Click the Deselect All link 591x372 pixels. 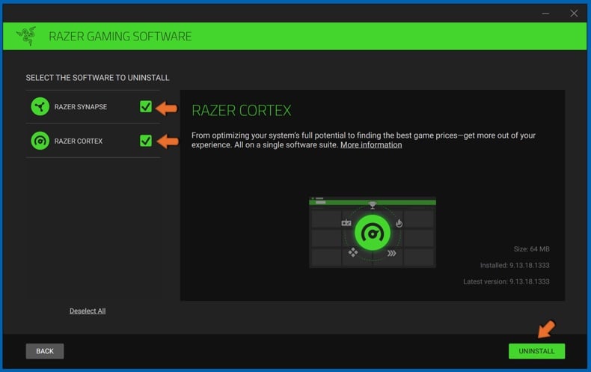click(x=88, y=311)
